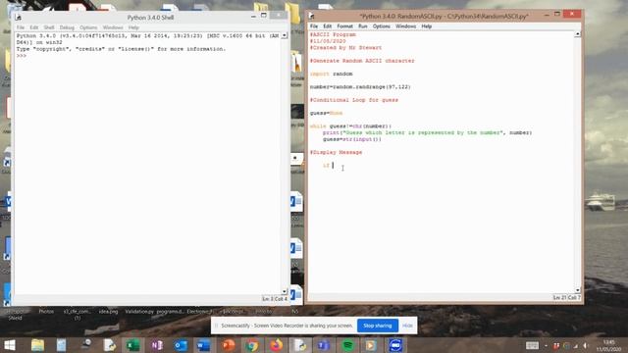The width and height of the screenshot is (628, 353).
Task: Open Windows menu in Python Shell
Action: click(113, 27)
